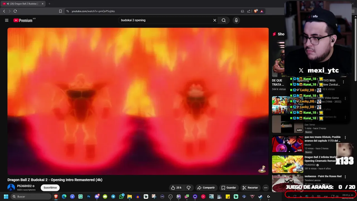The width and height of the screenshot is (357, 201).
Task: Open Steam from taskbar
Action: (x=260, y=197)
